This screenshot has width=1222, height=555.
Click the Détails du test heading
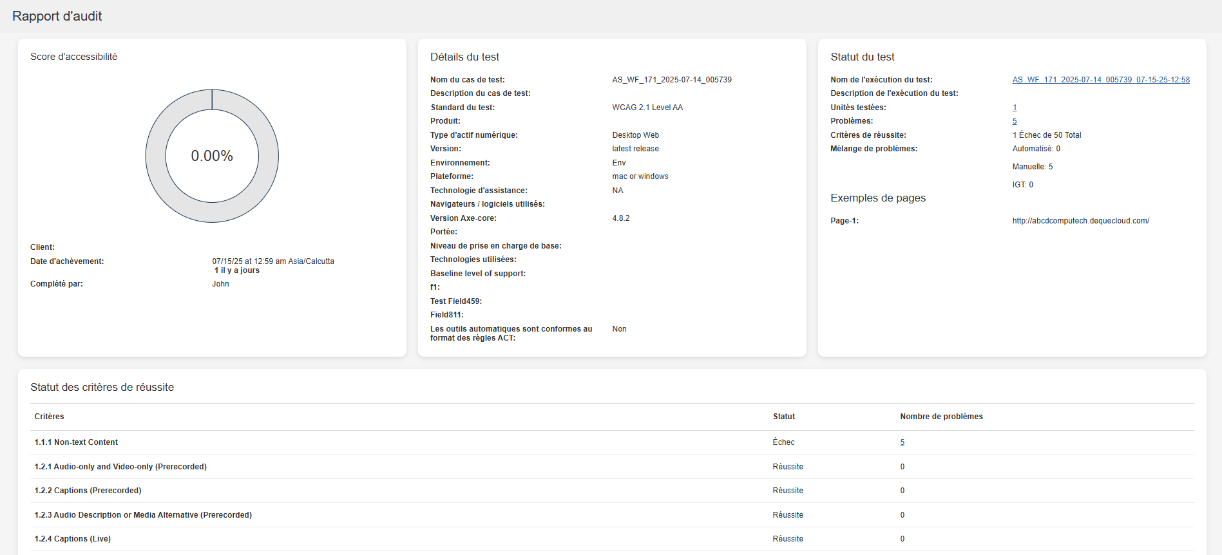[x=464, y=57]
